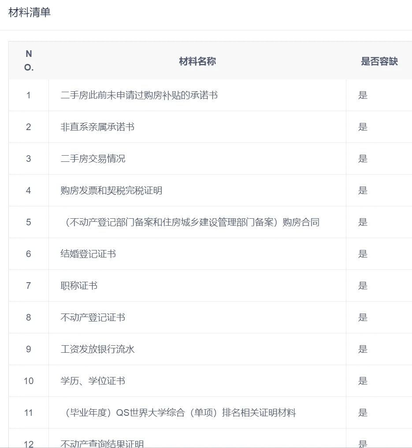
Task: Select 结婚登记证书 material name
Action: click(88, 254)
